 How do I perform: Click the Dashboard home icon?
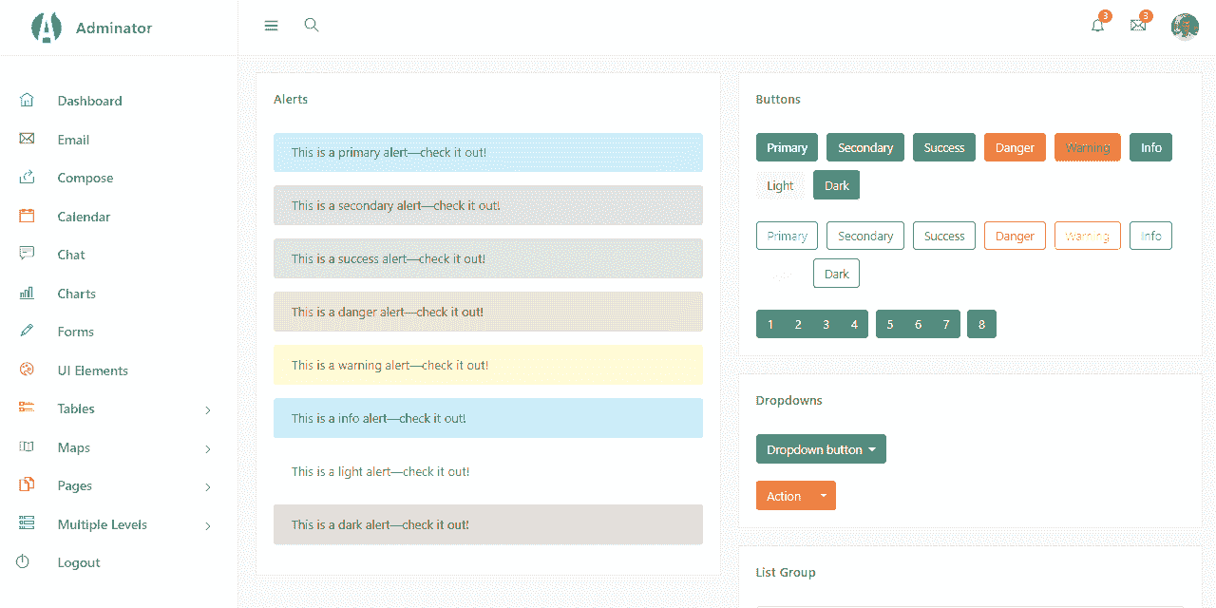tap(27, 100)
